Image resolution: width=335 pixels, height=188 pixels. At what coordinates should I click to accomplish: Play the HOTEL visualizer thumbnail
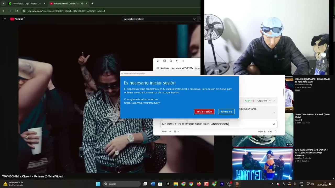pyautogui.click(x=263, y=164)
